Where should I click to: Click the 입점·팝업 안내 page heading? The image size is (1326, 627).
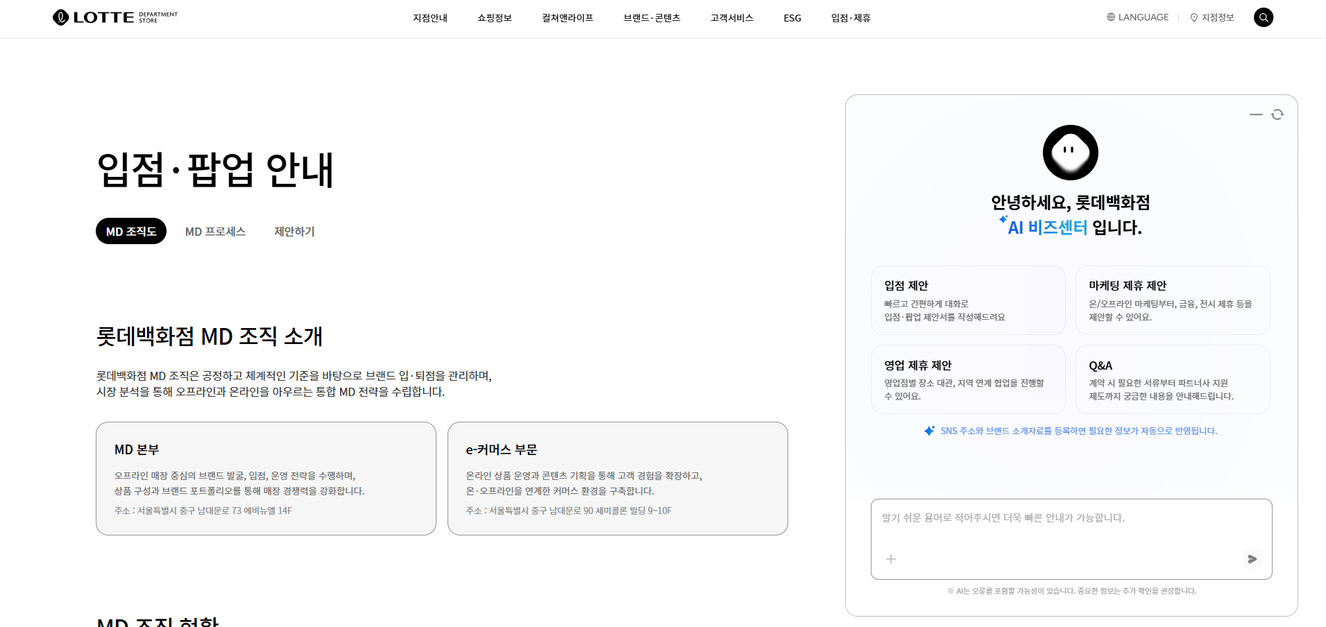click(x=216, y=170)
